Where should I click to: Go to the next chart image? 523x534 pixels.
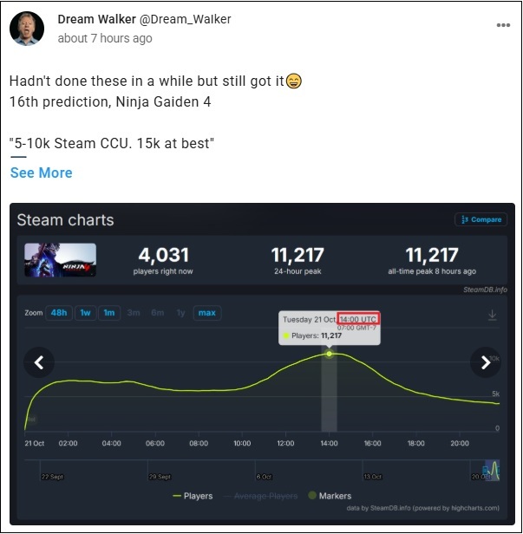[x=485, y=361]
